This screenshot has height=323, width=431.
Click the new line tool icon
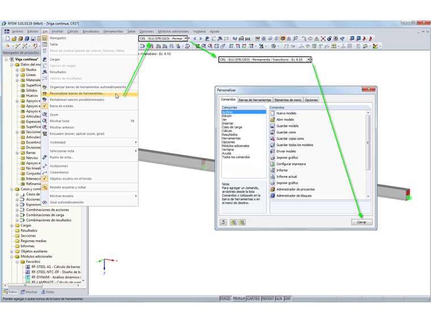click(18, 46)
